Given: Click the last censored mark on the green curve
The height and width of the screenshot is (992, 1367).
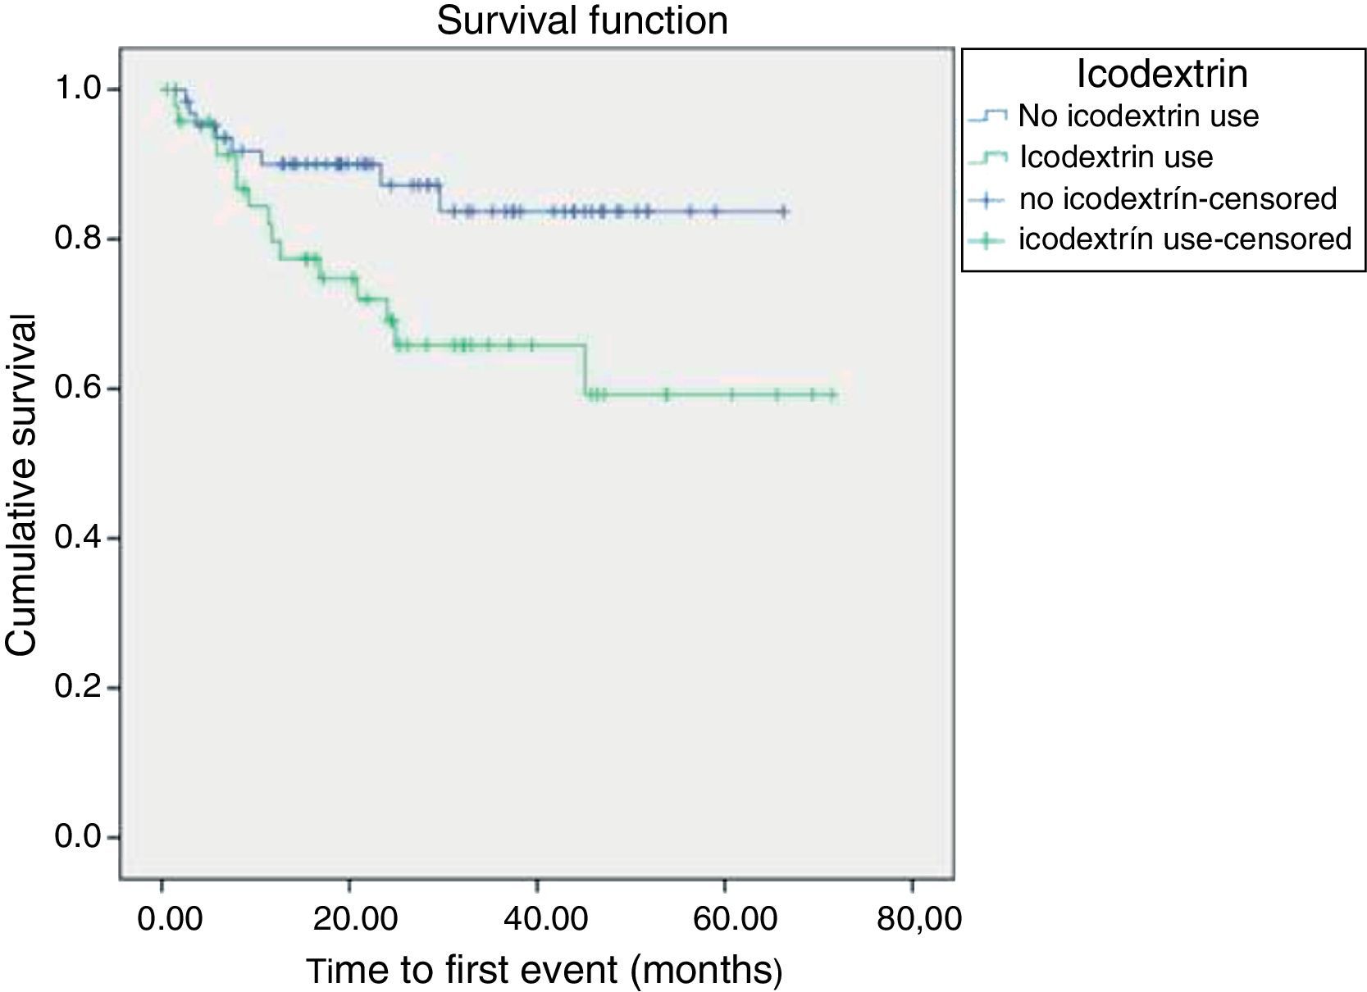Looking at the screenshot, I should [832, 395].
